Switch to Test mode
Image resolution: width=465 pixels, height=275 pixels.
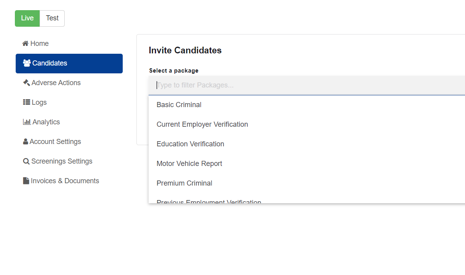pos(52,18)
